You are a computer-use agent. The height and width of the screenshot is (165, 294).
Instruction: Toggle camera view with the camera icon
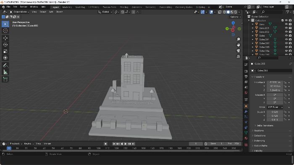[238, 51]
